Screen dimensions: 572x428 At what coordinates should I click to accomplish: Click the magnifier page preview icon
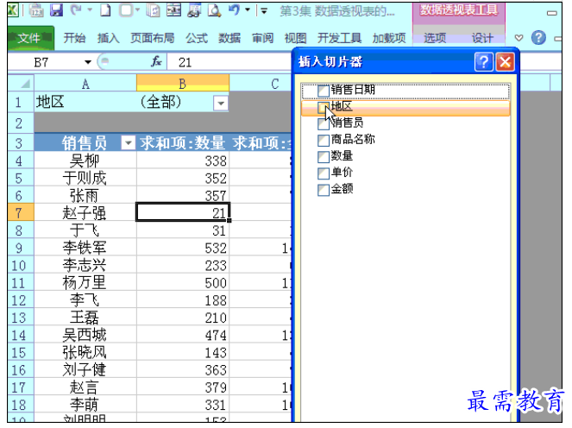tap(215, 10)
